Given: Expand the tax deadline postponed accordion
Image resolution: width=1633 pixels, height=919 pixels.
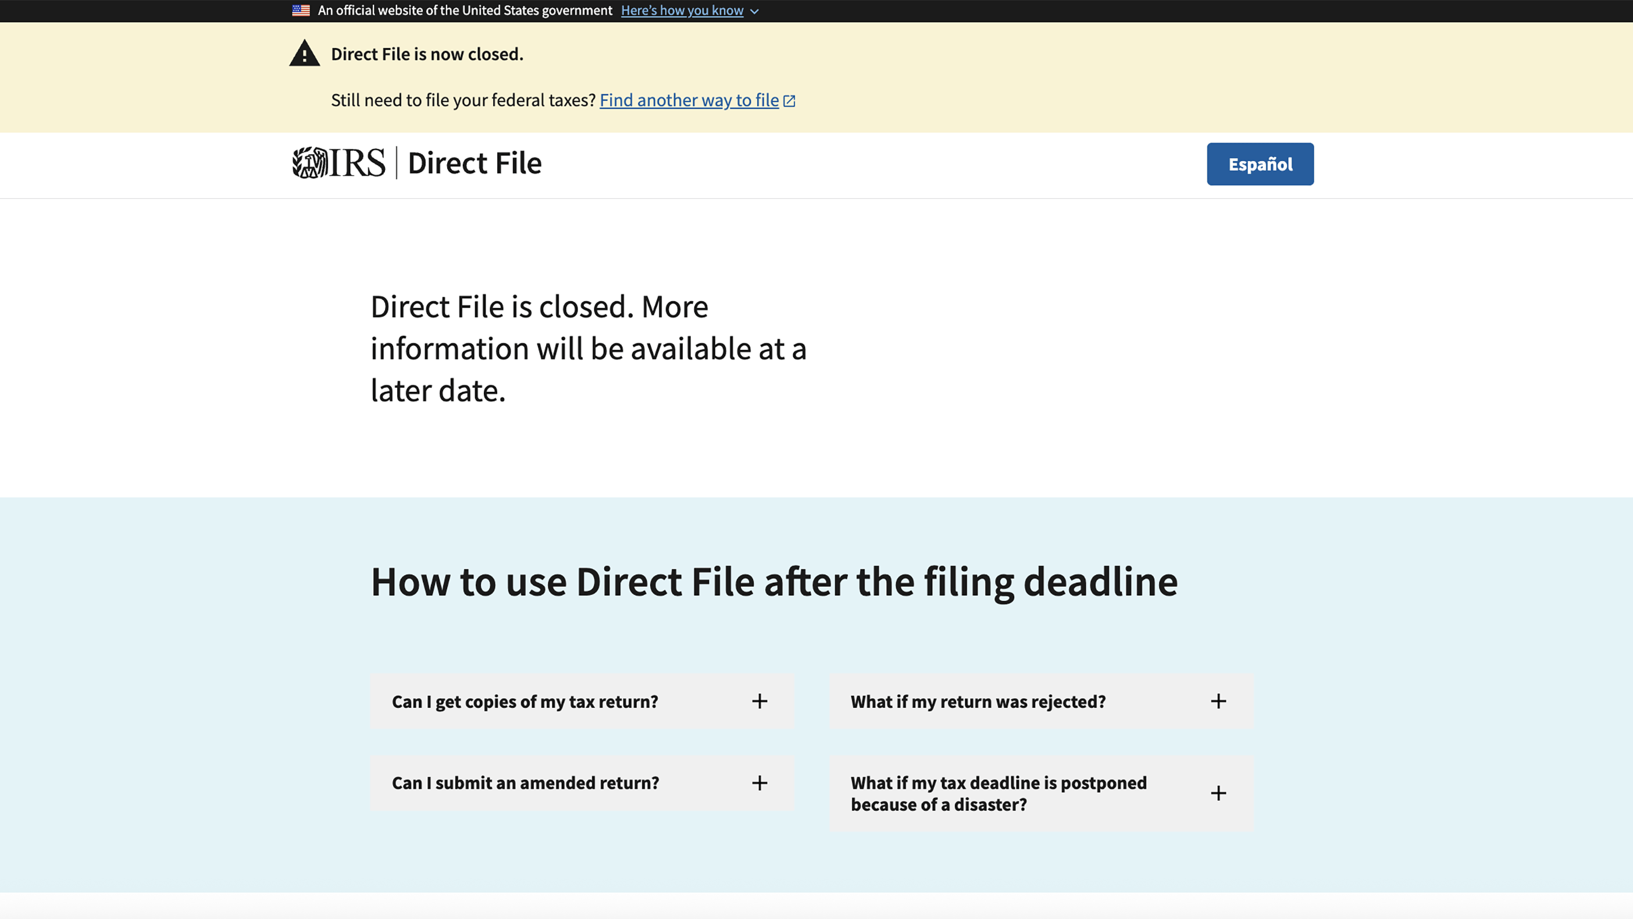Looking at the screenshot, I should click(1040, 793).
